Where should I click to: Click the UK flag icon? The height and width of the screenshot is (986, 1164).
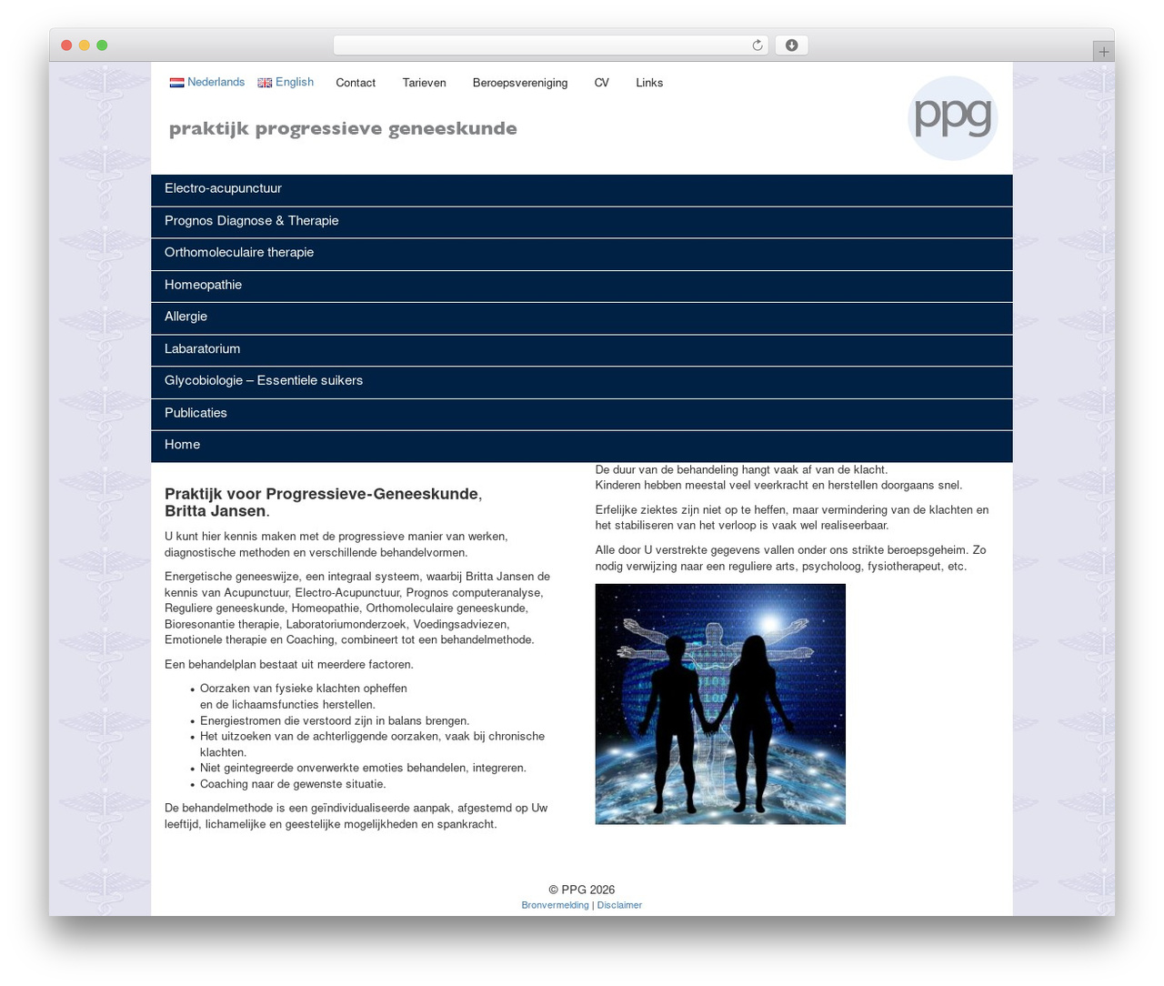point(265,83)
